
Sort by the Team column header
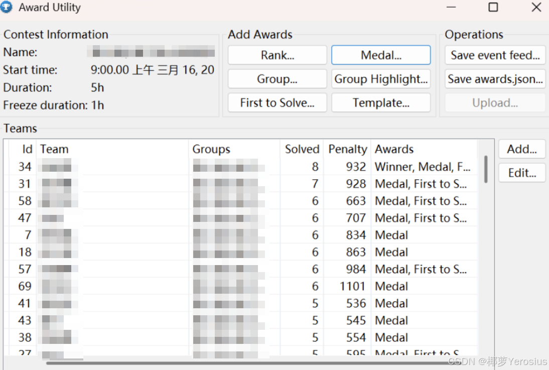[112, 149]
